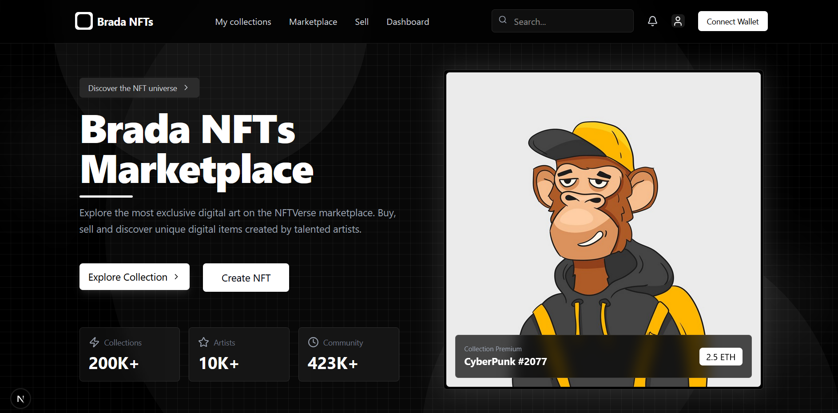
Task: Click the Community stat label
Action: (343, 343)
